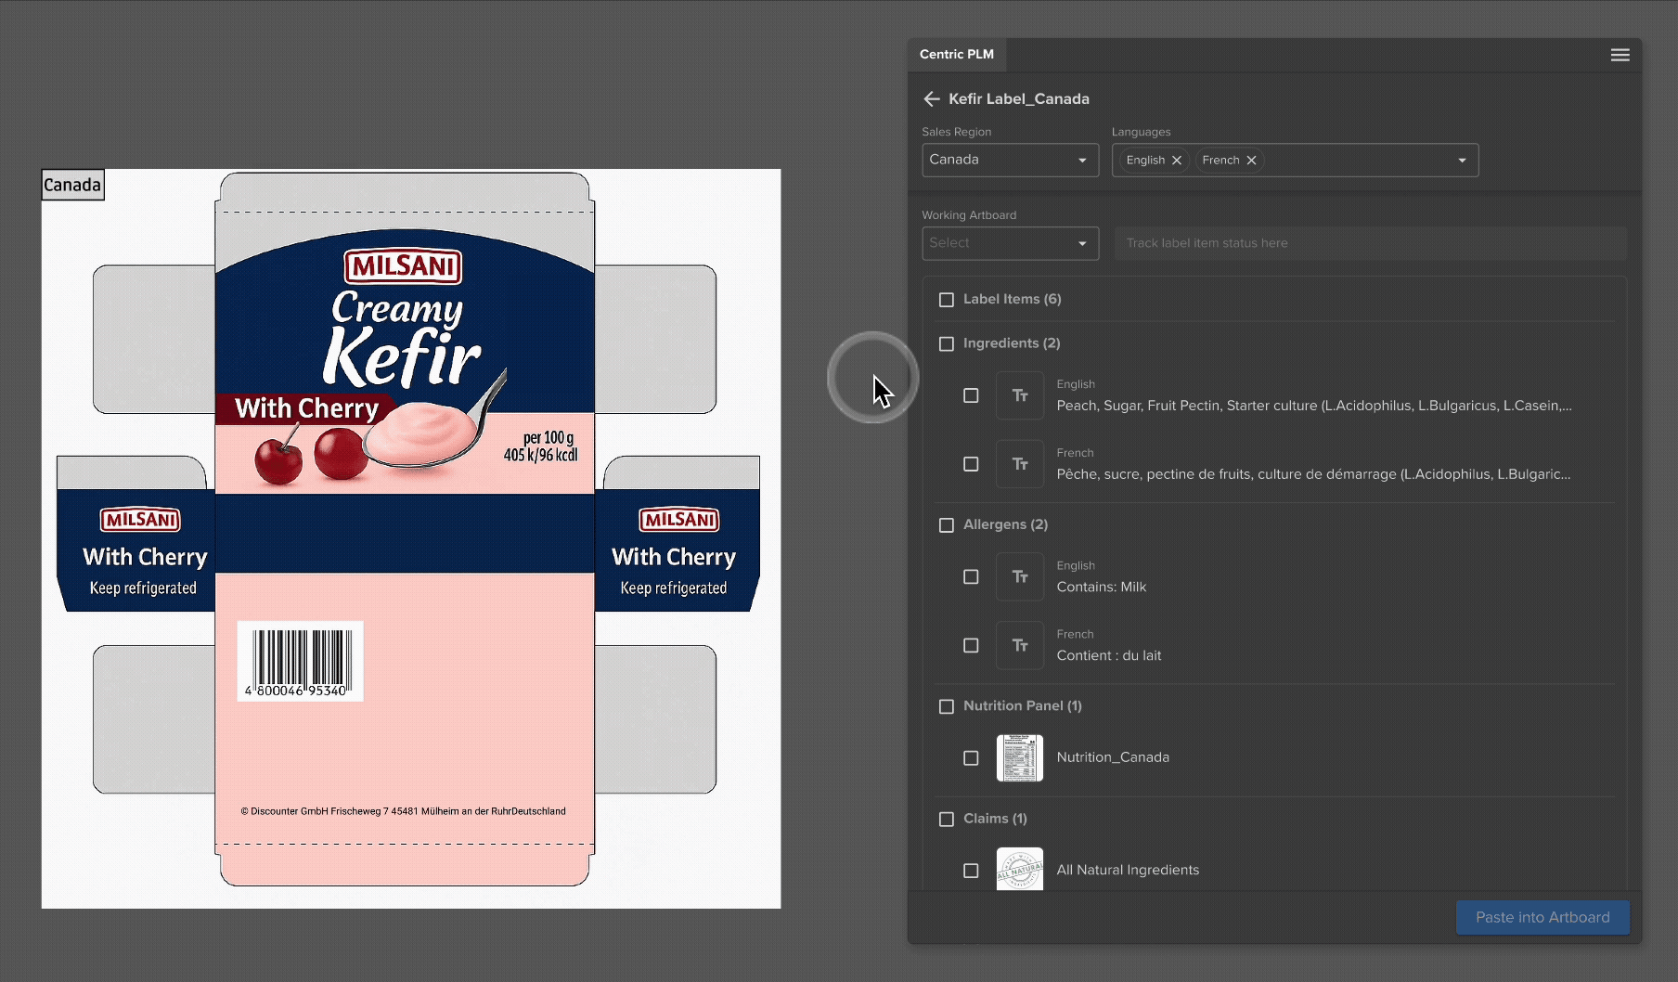Image resolution: width=1678 pixels, height=982 pixels.
Task: Select the Canada artboard label
Action: pyautogui.click(x=72, y=185)
